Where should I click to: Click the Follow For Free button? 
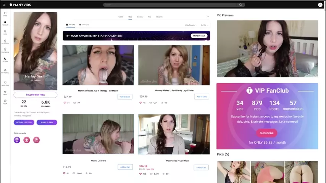click(x=35, y=95)
